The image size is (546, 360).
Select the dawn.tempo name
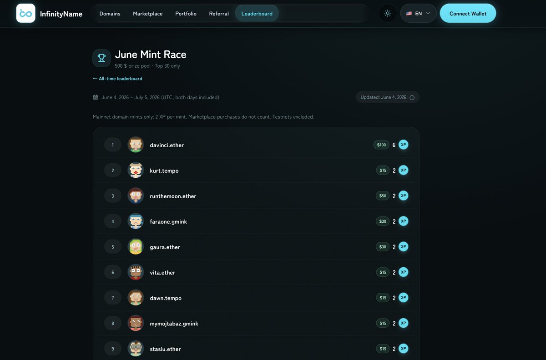coord(166,298)
